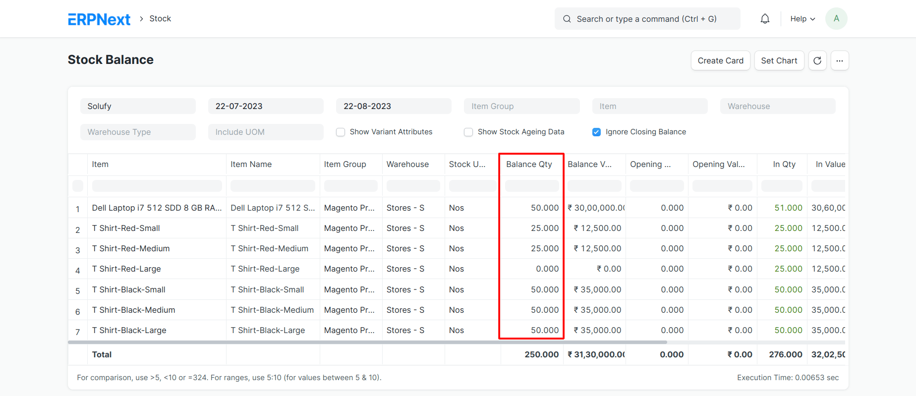
Task: Filter within the Balance Qty column
Action: 532,186
